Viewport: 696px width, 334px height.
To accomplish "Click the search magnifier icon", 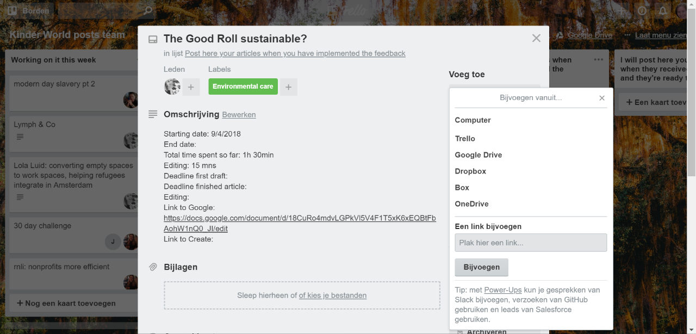I will [148, 10].
